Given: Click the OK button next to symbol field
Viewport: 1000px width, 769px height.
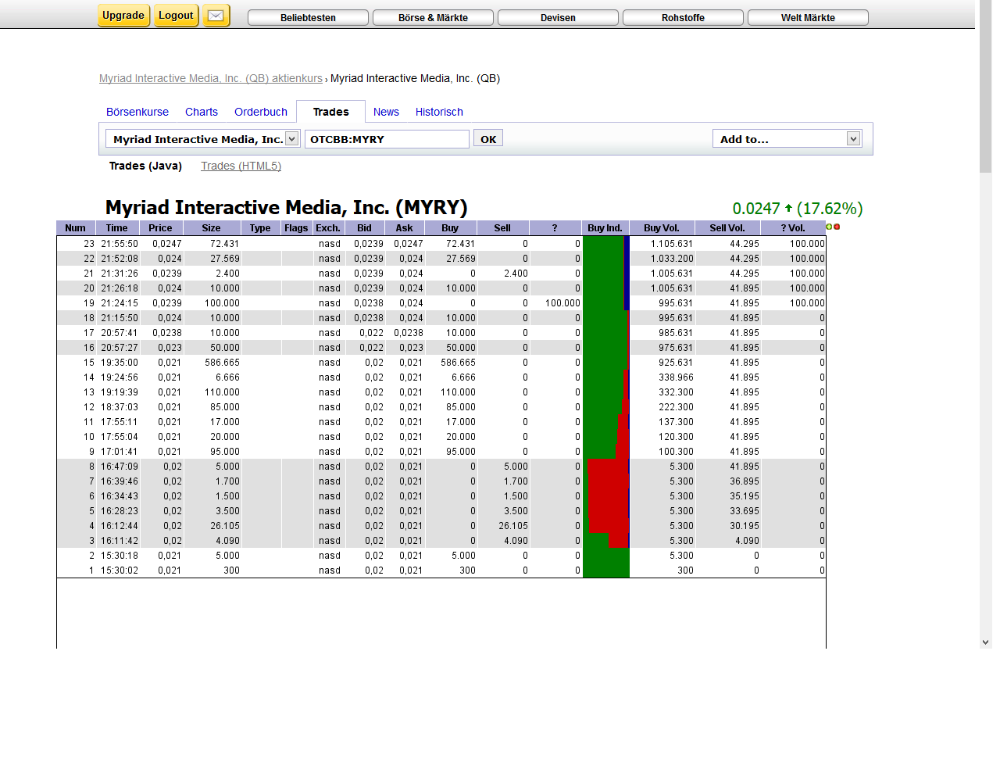Looking at the screenshot, I should click(488, 138).
